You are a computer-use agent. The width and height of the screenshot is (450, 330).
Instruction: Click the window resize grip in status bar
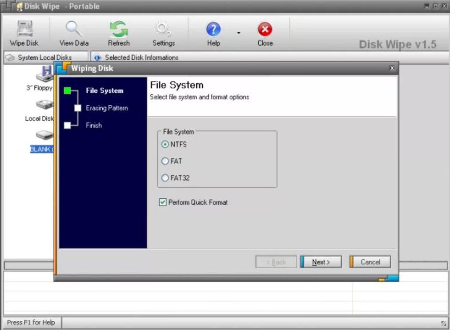(x=444, y=323)
